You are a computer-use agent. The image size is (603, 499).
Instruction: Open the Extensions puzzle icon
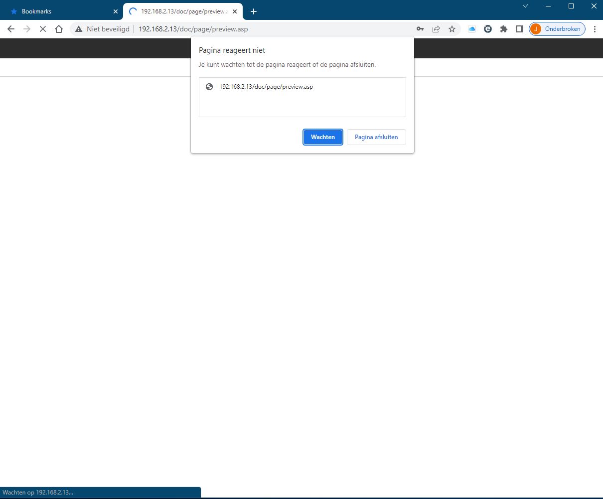pos(504,29)
